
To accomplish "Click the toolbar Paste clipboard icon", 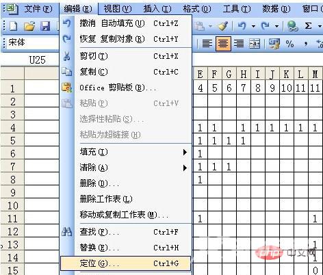I will (200, 26).
